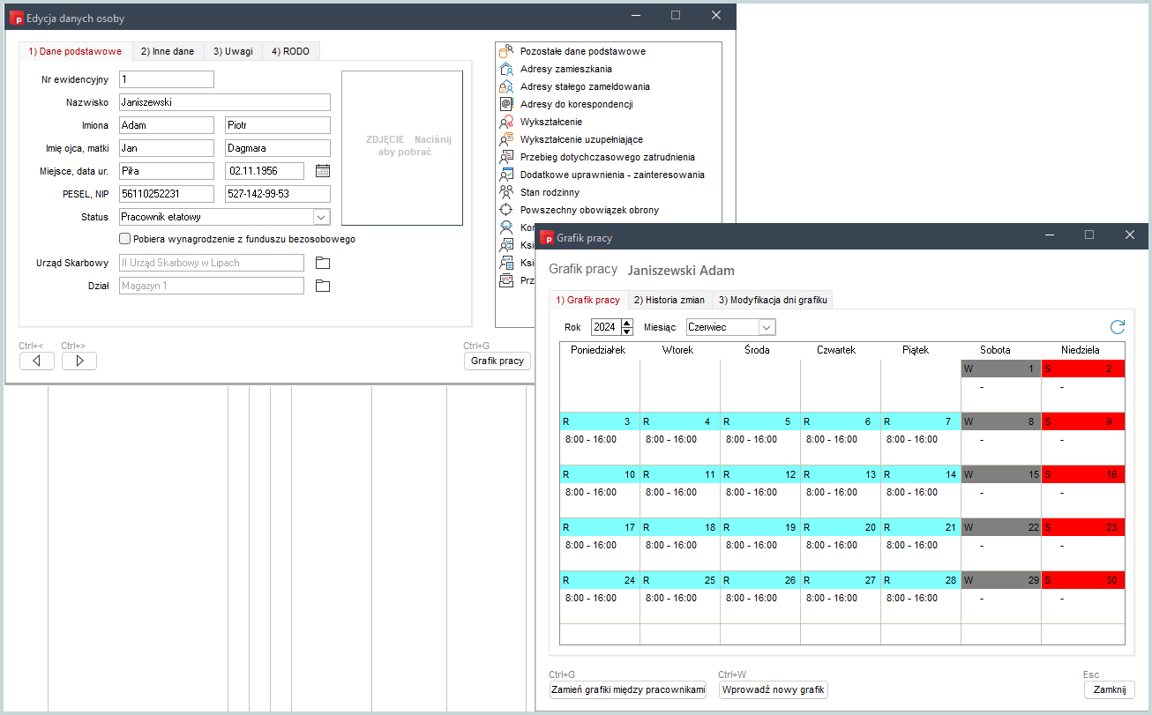
Task: Open the calendar picker beside birth date
Action: (x=323, y=171)
